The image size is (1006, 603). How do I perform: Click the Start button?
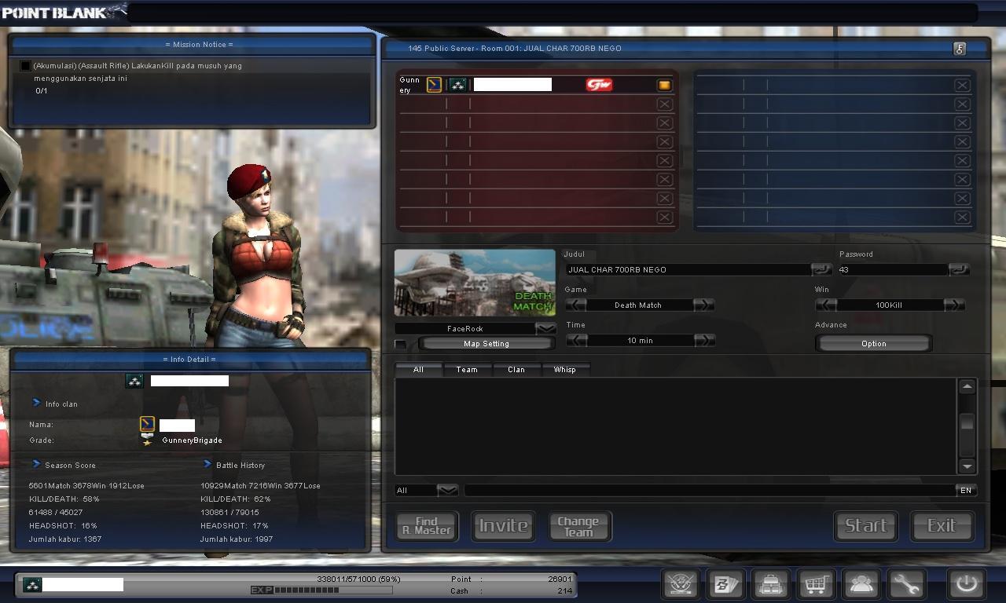(x=866, y=526)
